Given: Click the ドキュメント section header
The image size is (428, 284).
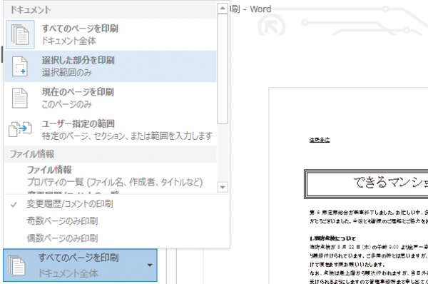Looking at the screenshot, I should point(111,10).
